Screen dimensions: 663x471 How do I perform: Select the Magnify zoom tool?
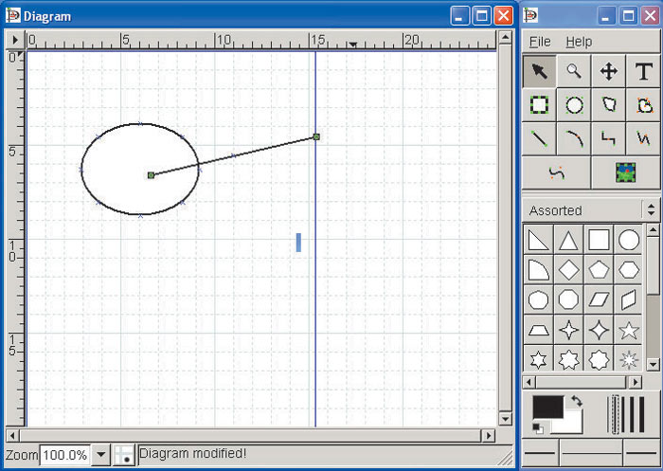point(574,71)
